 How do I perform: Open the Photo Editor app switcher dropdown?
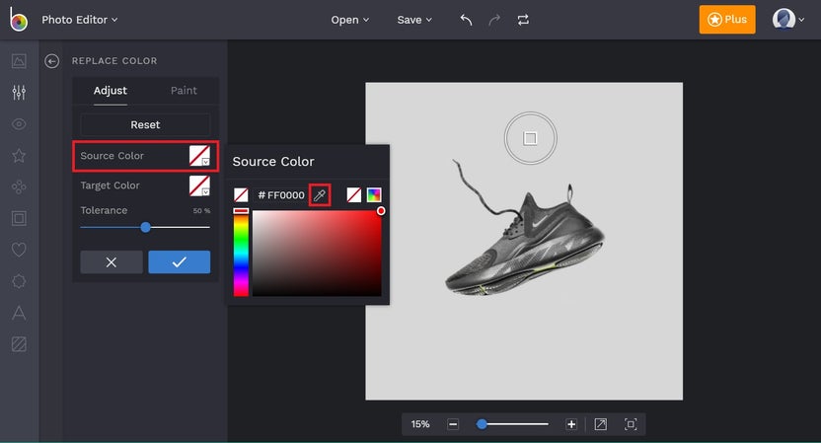tap(79, 20)
